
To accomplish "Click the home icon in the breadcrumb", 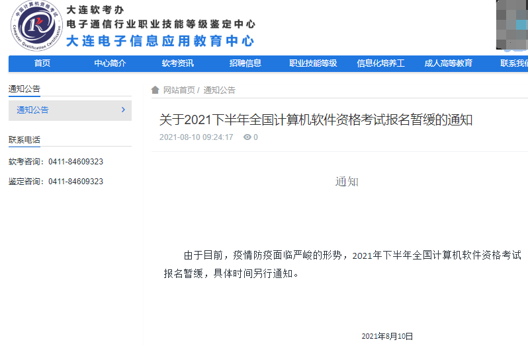I will 155,90.
